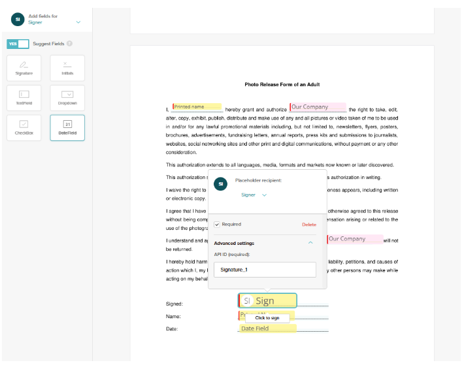
Task: Select the Dropdown field tool
Action: pyautogui.click(x=67, y=98)
